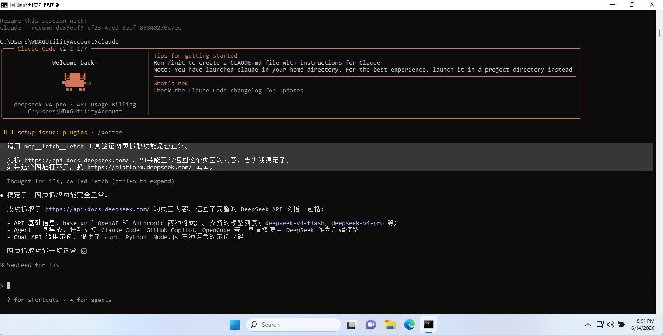Click the "mcp__fetch__fetch" tool name text
663x335 pixels.
pyautogui.click(x=54, y=146)
